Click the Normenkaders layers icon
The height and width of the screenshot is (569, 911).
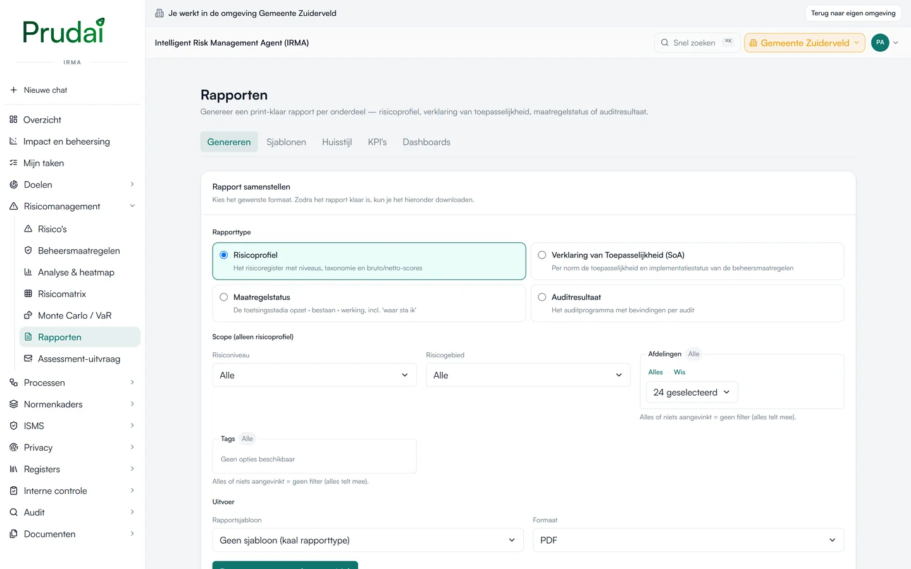click(13, 404)
